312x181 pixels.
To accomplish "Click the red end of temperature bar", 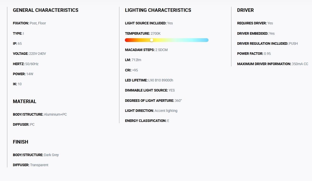I will (x=127, y=40).
